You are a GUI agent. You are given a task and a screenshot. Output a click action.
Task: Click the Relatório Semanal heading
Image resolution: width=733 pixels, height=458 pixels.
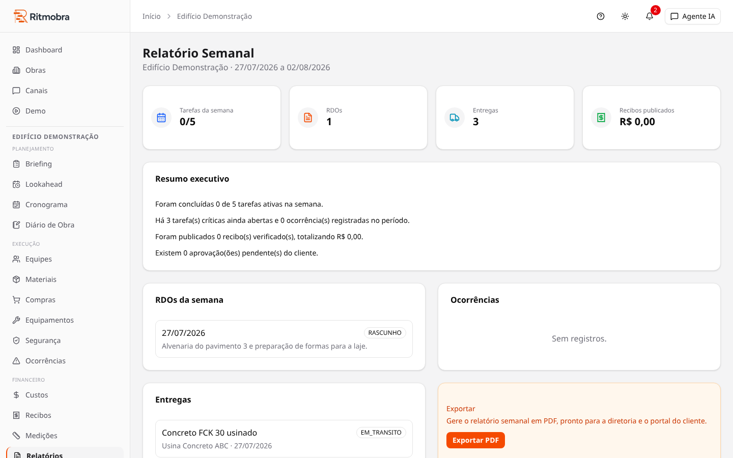[199, 53]
